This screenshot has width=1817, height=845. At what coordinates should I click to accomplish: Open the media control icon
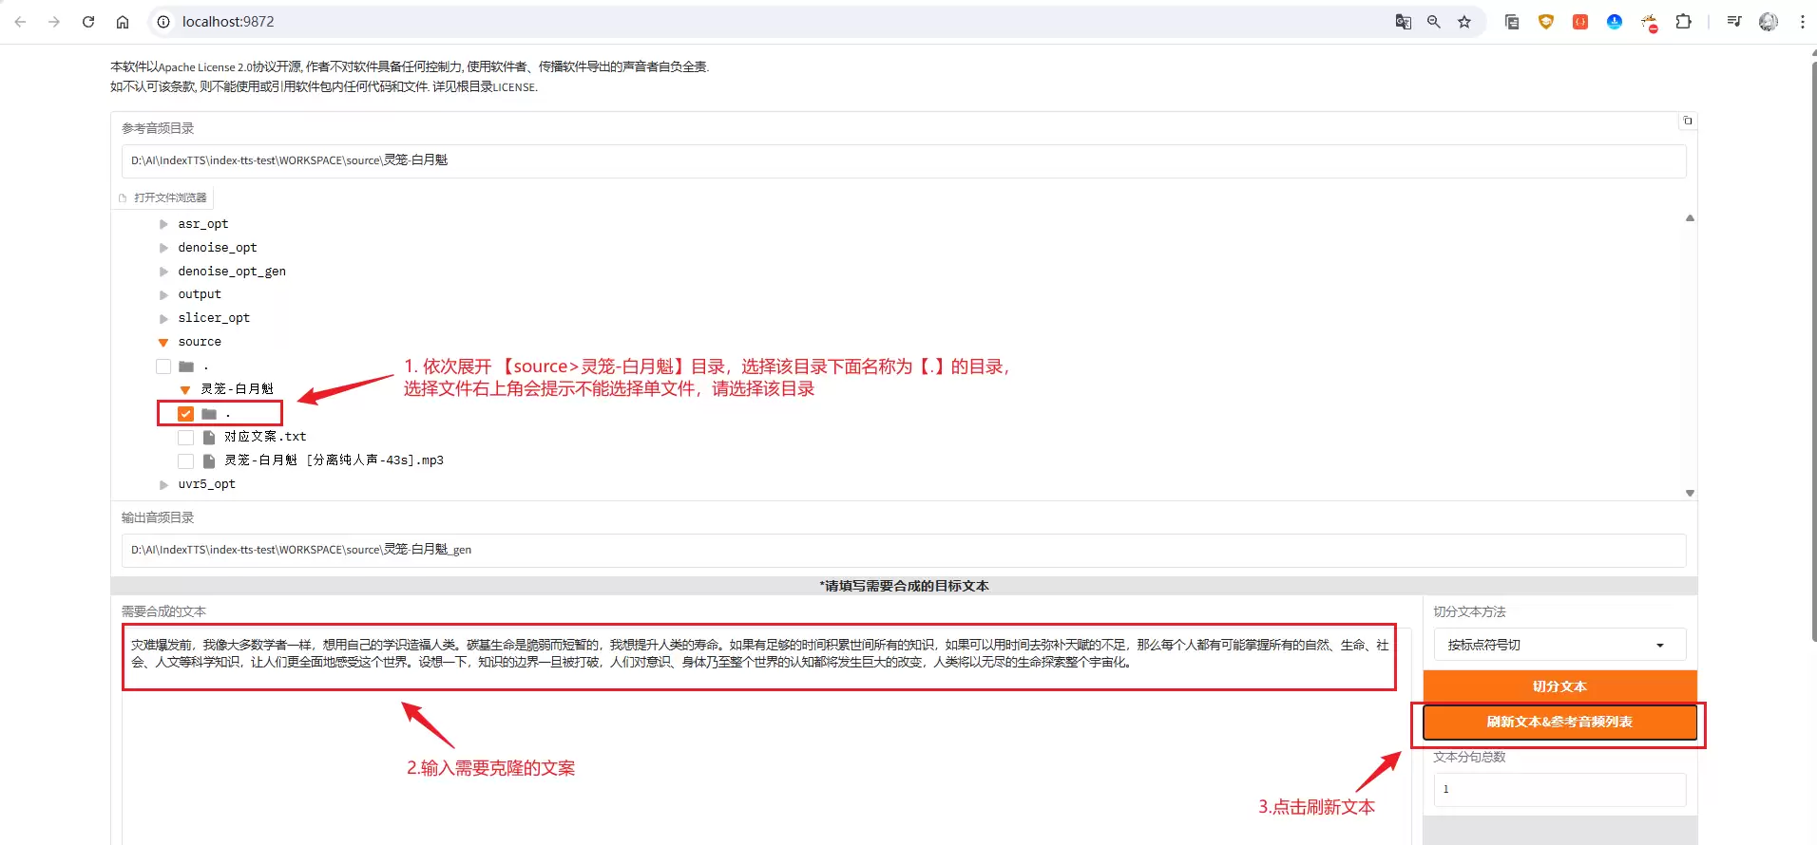click(x=1734, y=22)
